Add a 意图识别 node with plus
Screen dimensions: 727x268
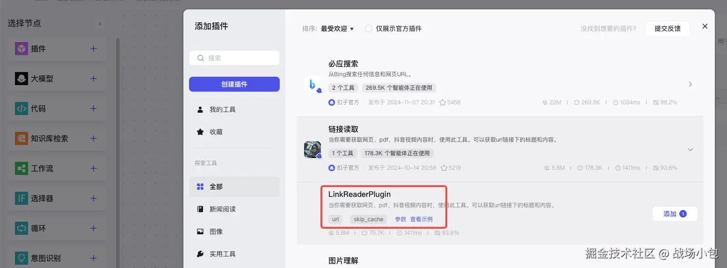tap(94, 258)
